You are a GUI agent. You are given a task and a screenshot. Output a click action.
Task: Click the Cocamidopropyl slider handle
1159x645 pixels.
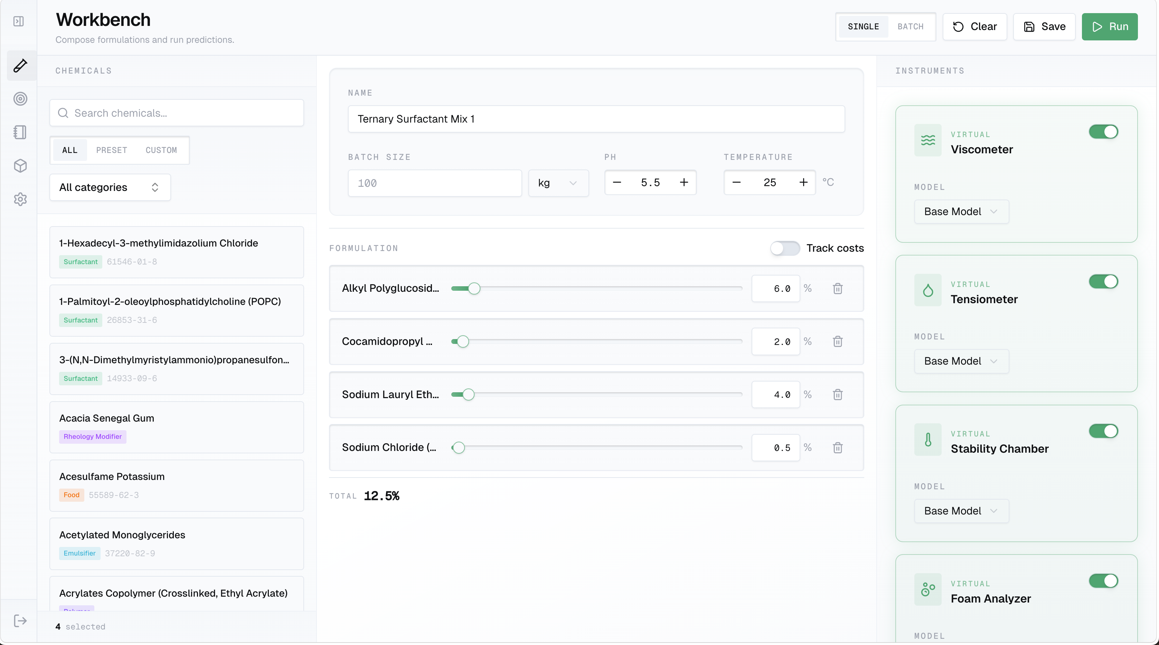(x=462, y=341)
